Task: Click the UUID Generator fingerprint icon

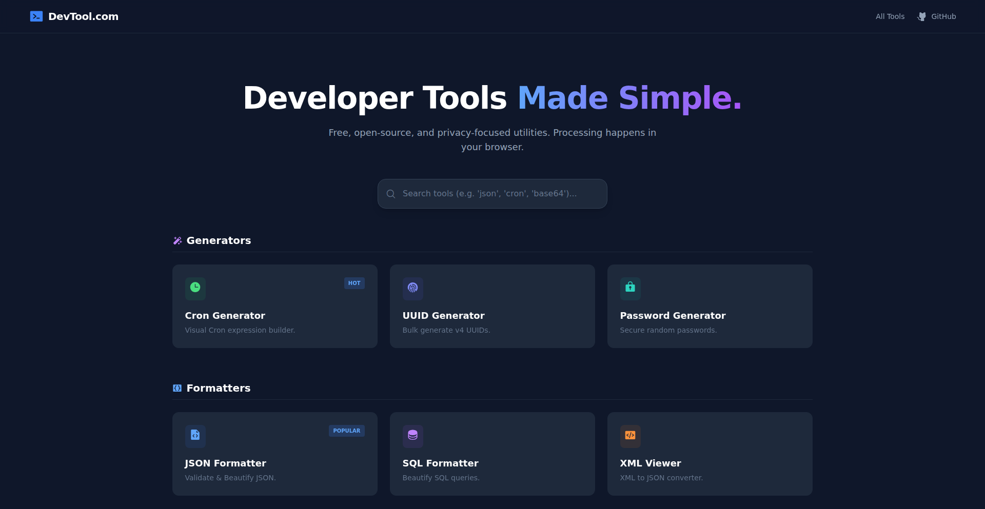Action: point(413,288)
